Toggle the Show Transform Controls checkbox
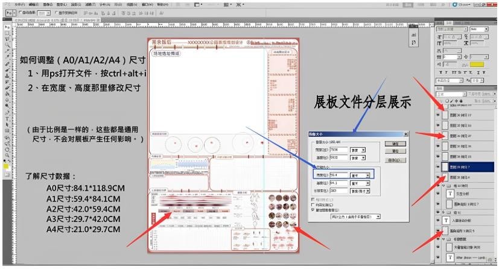 (56, 13)
